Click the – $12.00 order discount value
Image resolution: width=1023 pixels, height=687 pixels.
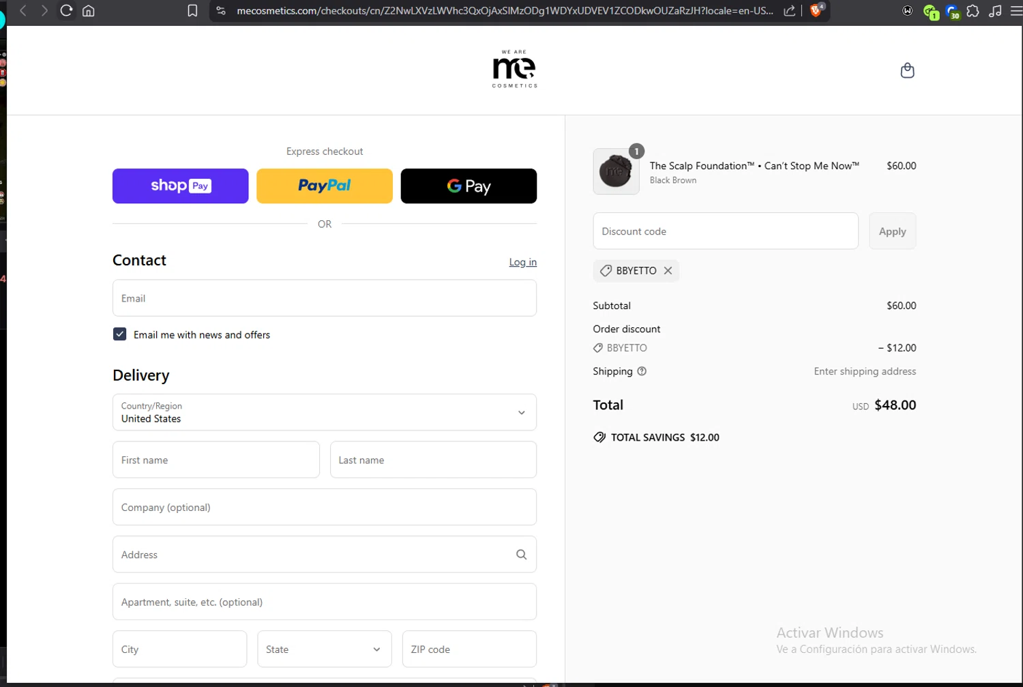(897, 347)
